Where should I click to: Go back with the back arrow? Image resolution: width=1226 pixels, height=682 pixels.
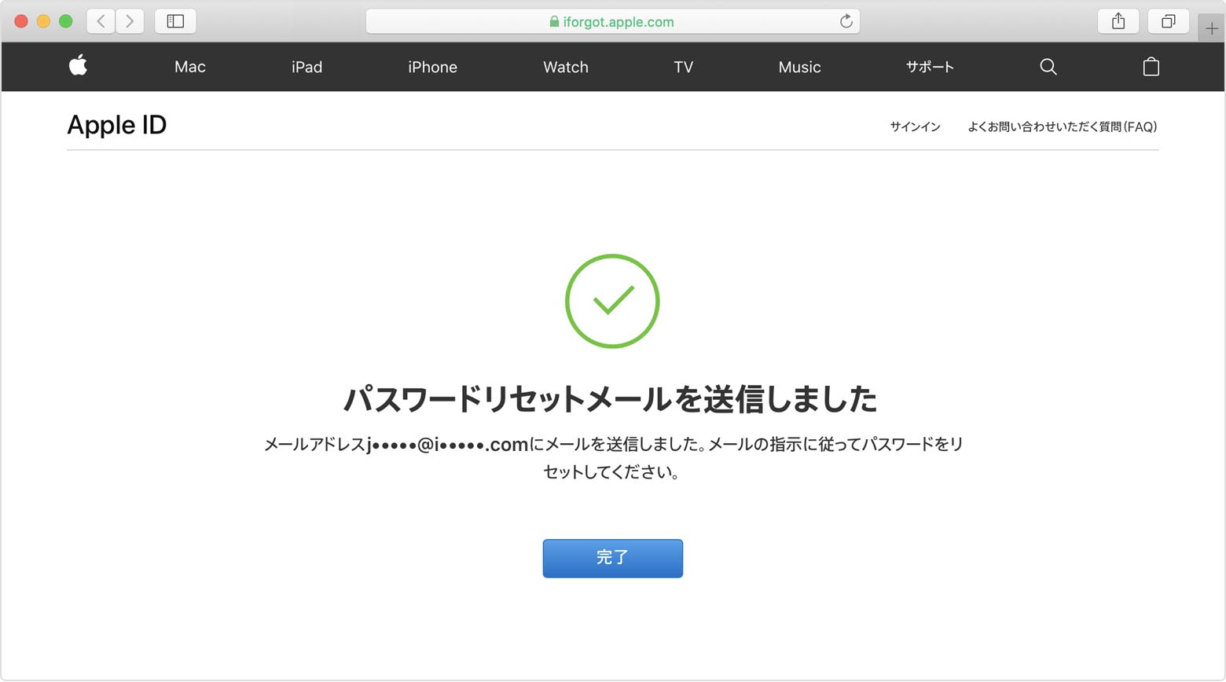(x=101, y=21)
